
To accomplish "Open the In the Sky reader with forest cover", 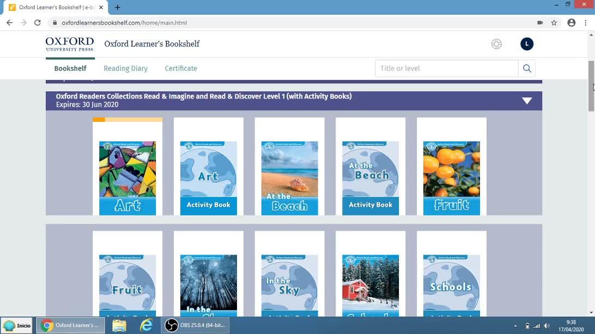I will click(x=209, y=286).
